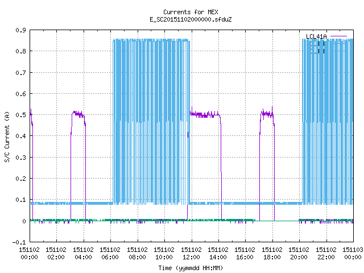364x273 pixels.
Task: Click the y-axis tick label 0.3
Action: pos(20,158)
